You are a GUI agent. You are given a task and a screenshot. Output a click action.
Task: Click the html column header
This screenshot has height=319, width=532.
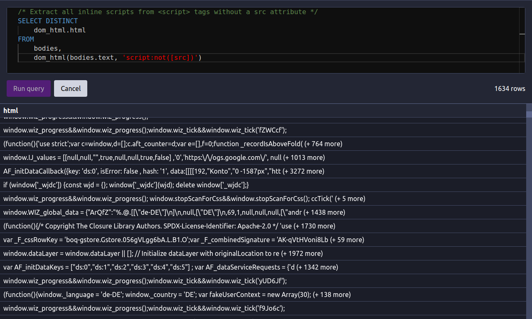coord(11,110)
